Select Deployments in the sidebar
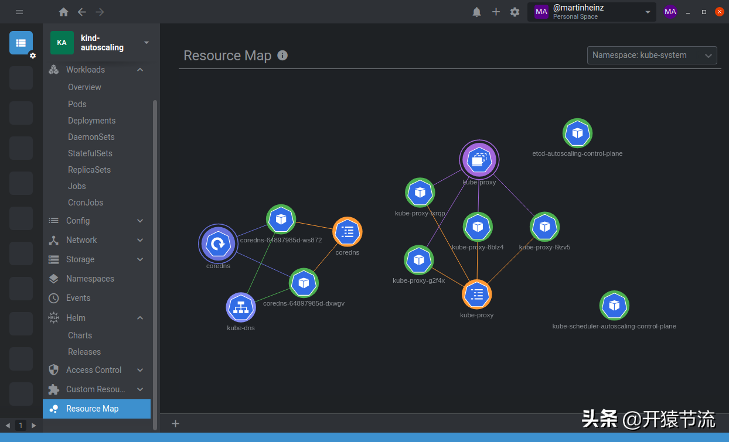This screenshot has height=442, width=729. pos(91,121)
